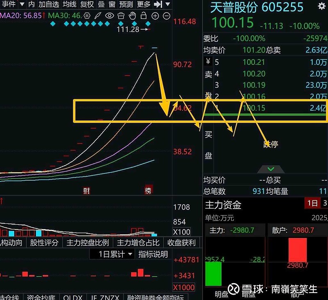
Task: Click the Xueqiu snowball logo
Action: pos(234,289)
